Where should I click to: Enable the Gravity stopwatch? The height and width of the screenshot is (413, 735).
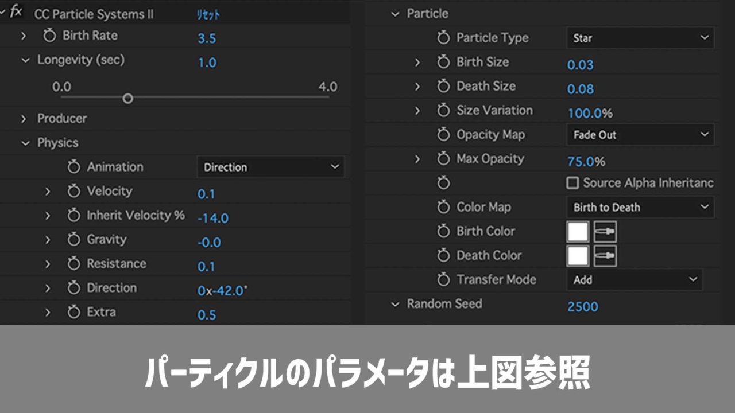click(73, 240)
